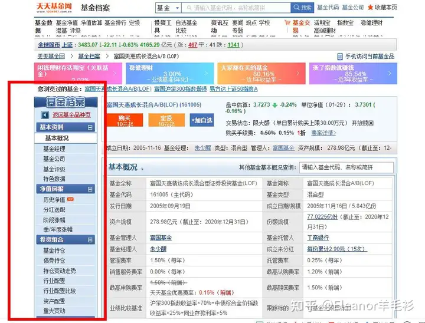Select 基金公司 in the sidebar
This screenshot has width=425, height=323.
tap(54, 159)
